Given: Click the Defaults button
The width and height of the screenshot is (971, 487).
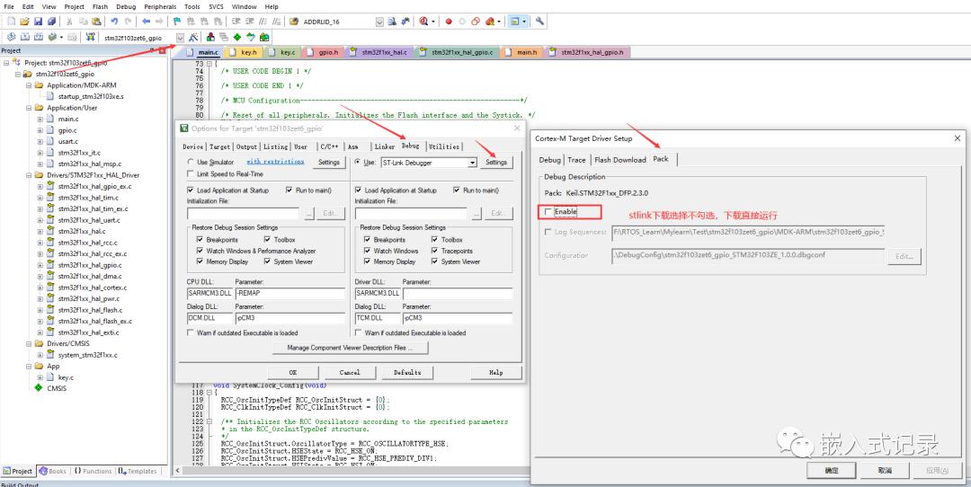Looking at the screenshot, I should click(x=407, y=373).
